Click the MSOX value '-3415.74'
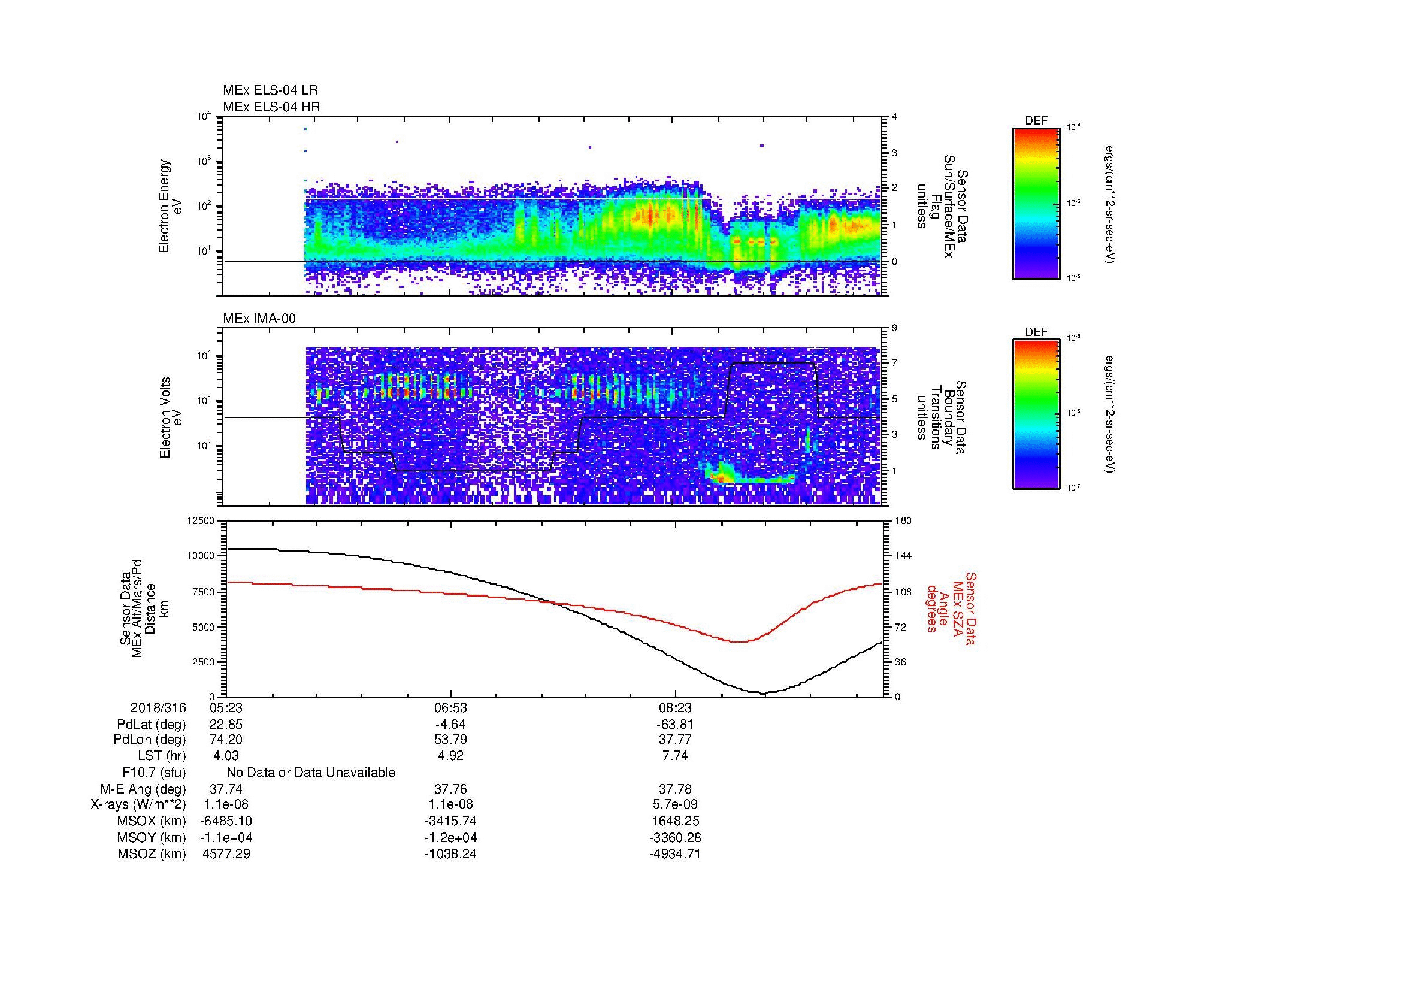The image size is (1401, 990). [x=450, y=821]
